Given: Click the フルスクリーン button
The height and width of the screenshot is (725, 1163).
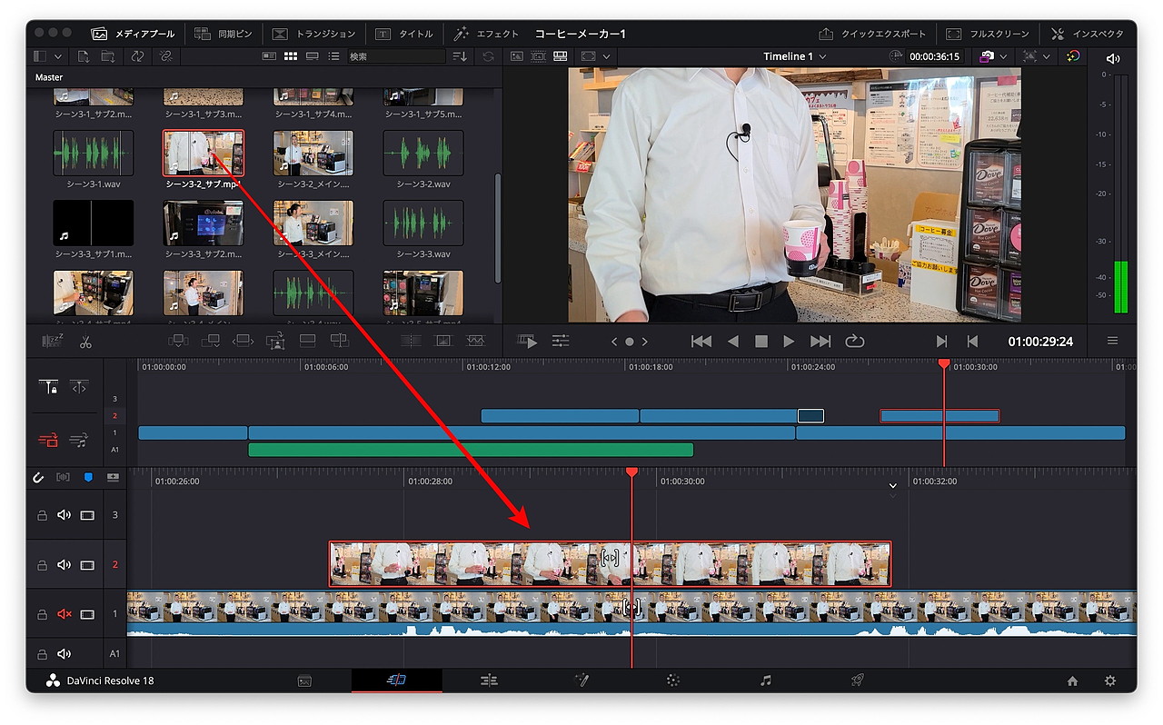Looking at the screenshot, I should [988, 34].
